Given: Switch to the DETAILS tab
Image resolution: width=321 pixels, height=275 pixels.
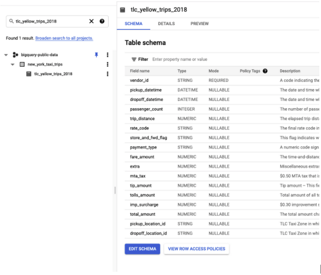Looking at the screenshot, I should coord(166,24).
